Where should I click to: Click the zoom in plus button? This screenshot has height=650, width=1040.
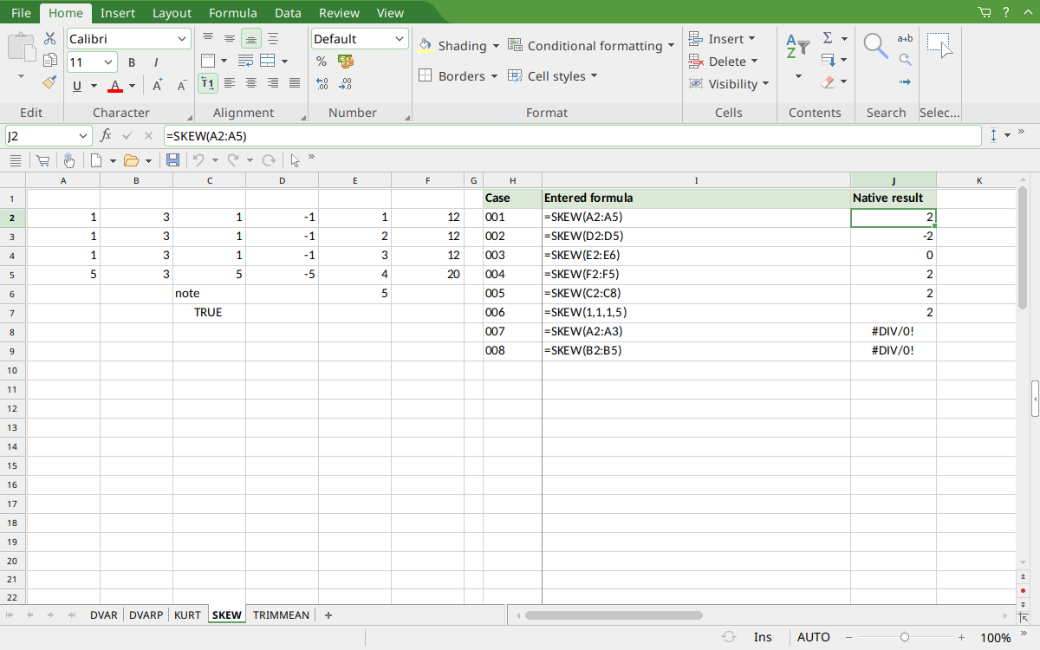pyautogui.click(x=961, y=637)
